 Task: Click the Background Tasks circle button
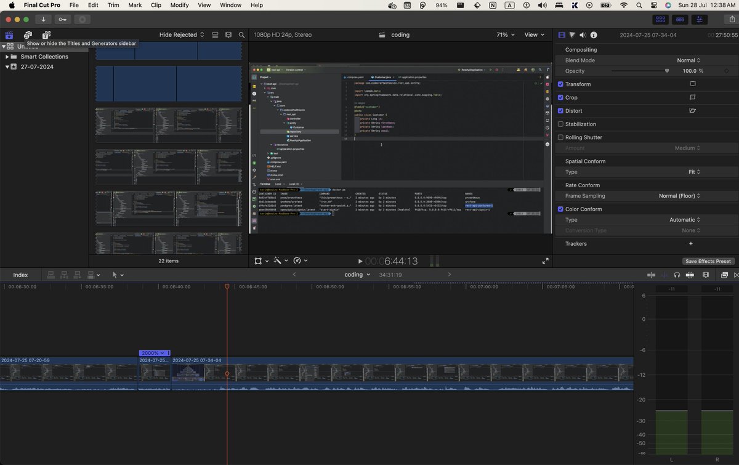tap(82, 19)
